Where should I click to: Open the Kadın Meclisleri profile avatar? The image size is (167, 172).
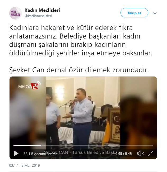[x=16, y=13]
